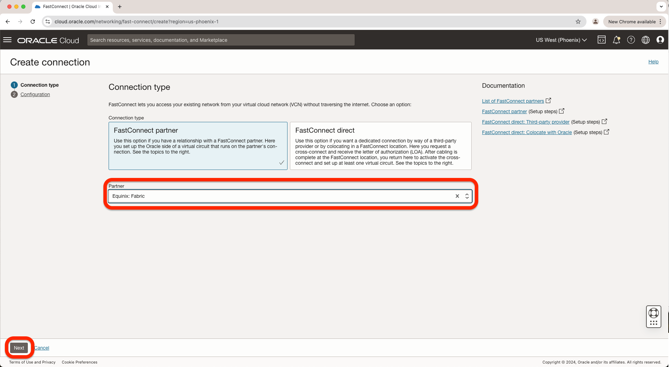Image resolution: width=669 pixels, height=367 pixels.
Task: Bookmark this page with the star icon
Action: 578,22
